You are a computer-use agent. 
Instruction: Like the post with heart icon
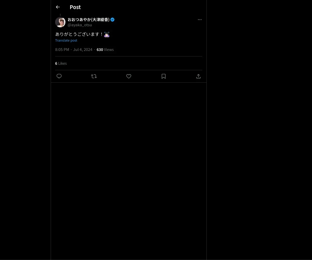tap(129, 76)
